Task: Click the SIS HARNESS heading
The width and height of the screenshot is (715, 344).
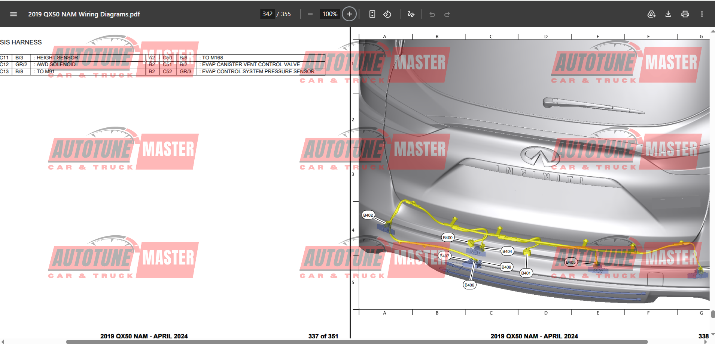Action: click(x=21, y=42)
